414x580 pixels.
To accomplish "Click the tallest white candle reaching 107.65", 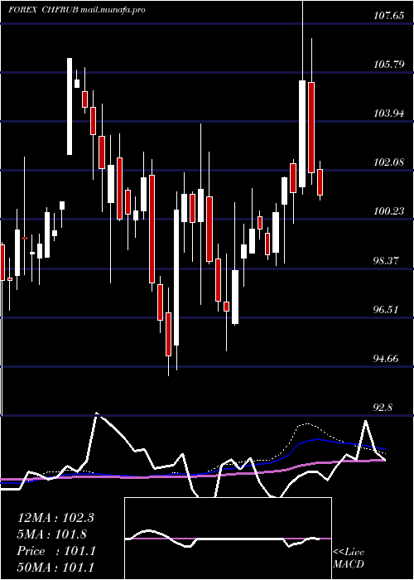I will coord(302,133).
